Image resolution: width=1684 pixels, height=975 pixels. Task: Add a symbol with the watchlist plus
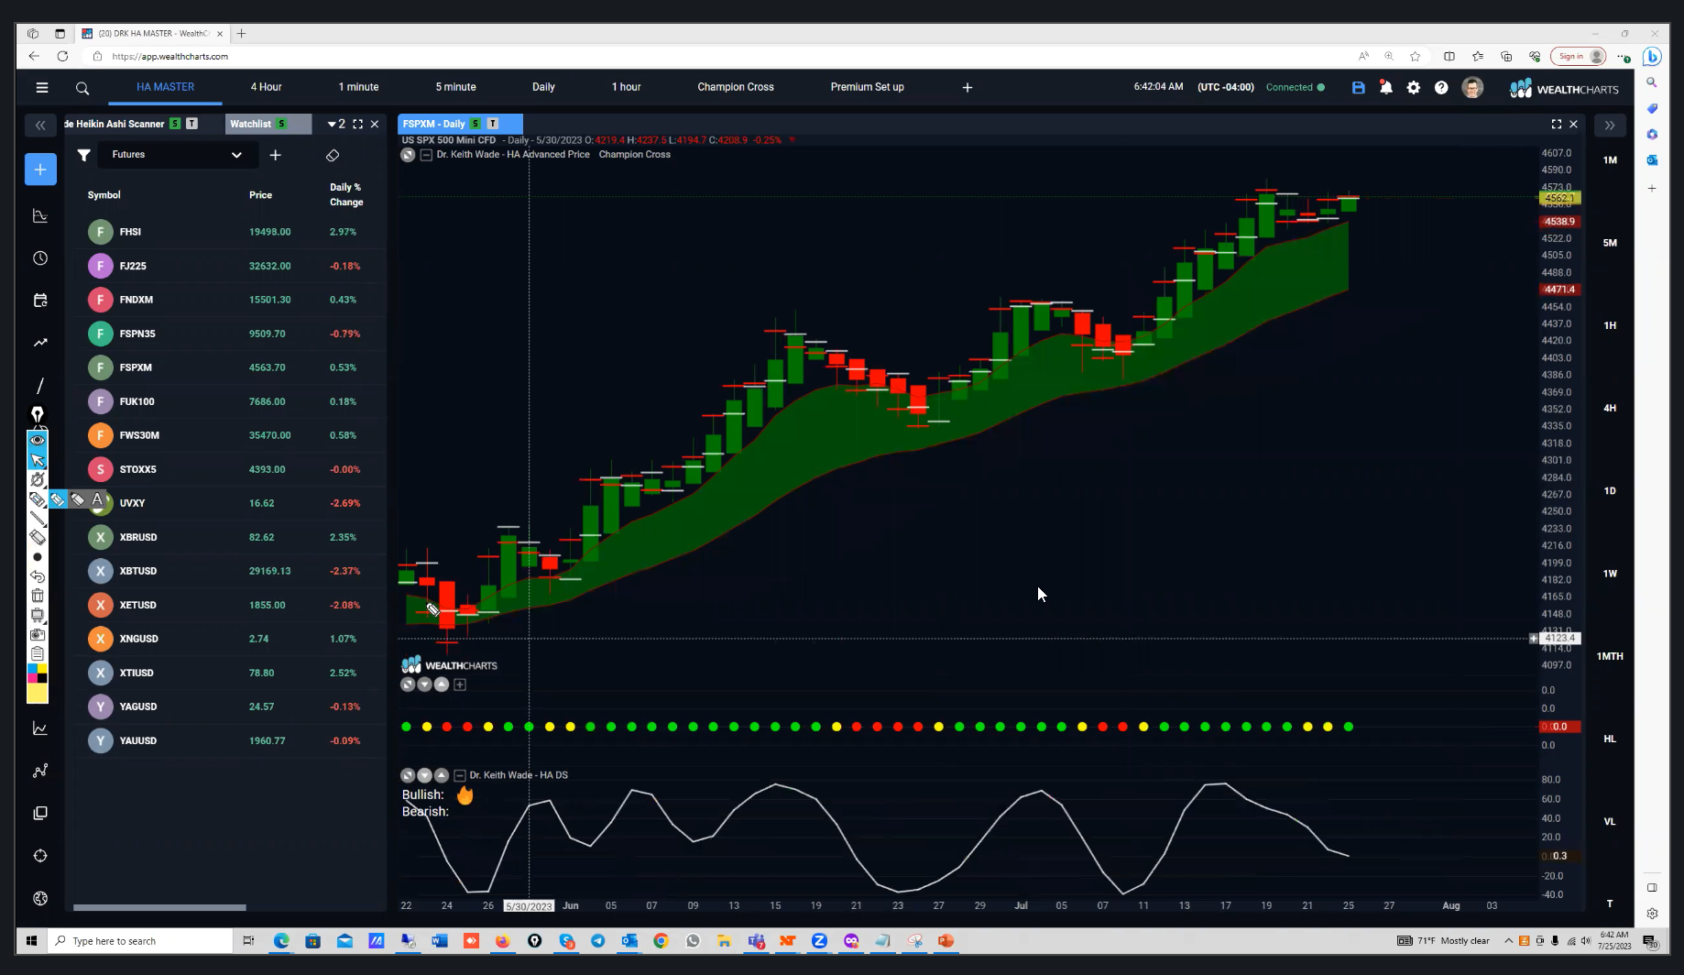click(275, 155)
